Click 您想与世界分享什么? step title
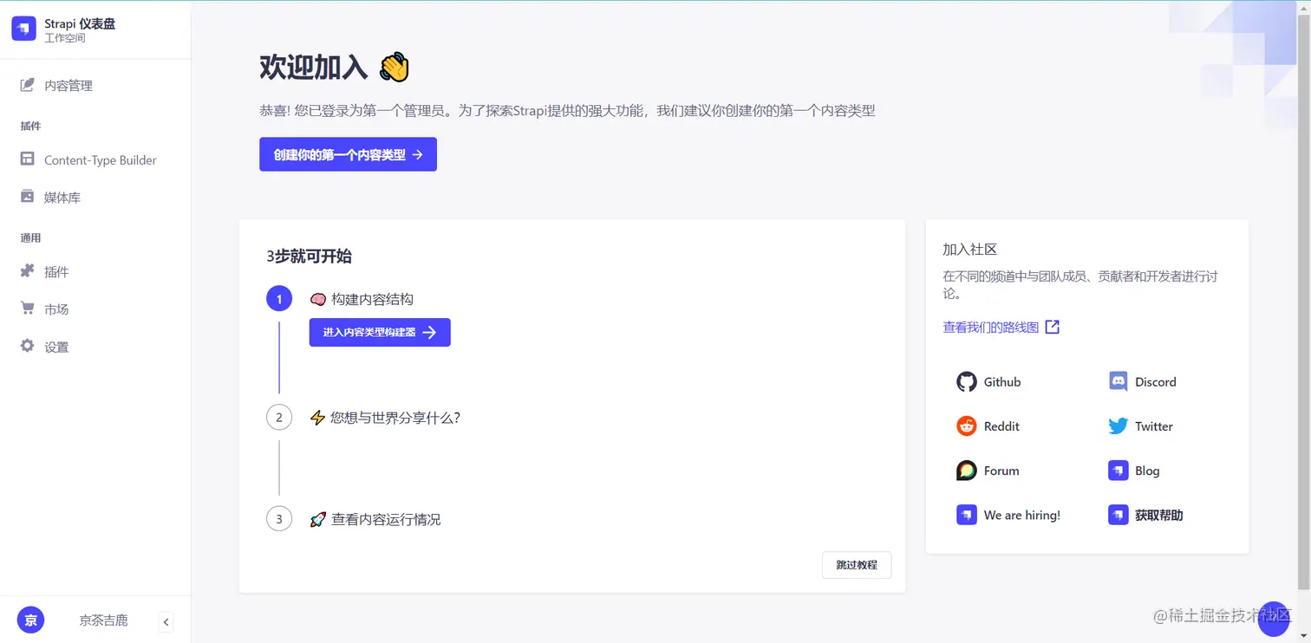 pos(395,418)
